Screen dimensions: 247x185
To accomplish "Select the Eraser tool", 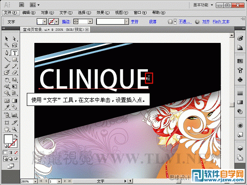I will 14,72.
